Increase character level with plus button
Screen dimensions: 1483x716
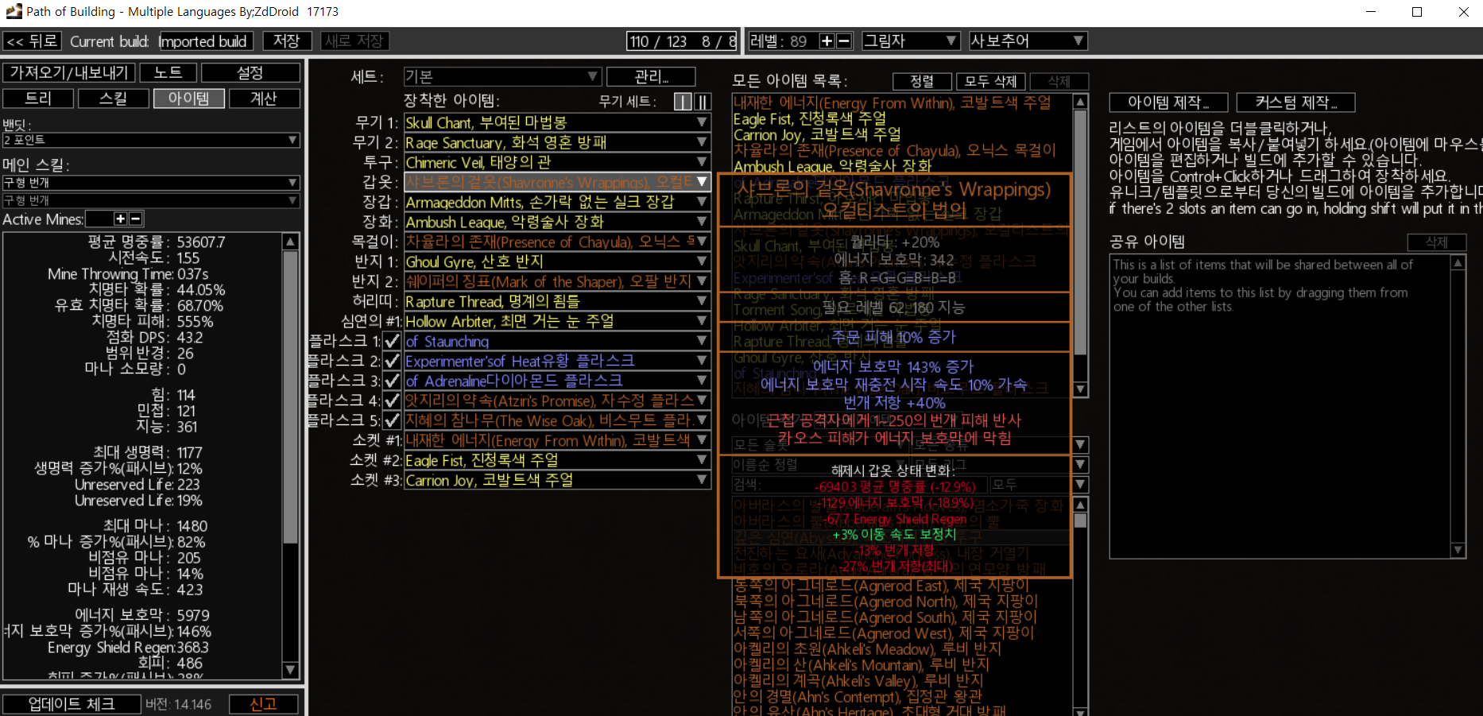(x=827, y=41)
